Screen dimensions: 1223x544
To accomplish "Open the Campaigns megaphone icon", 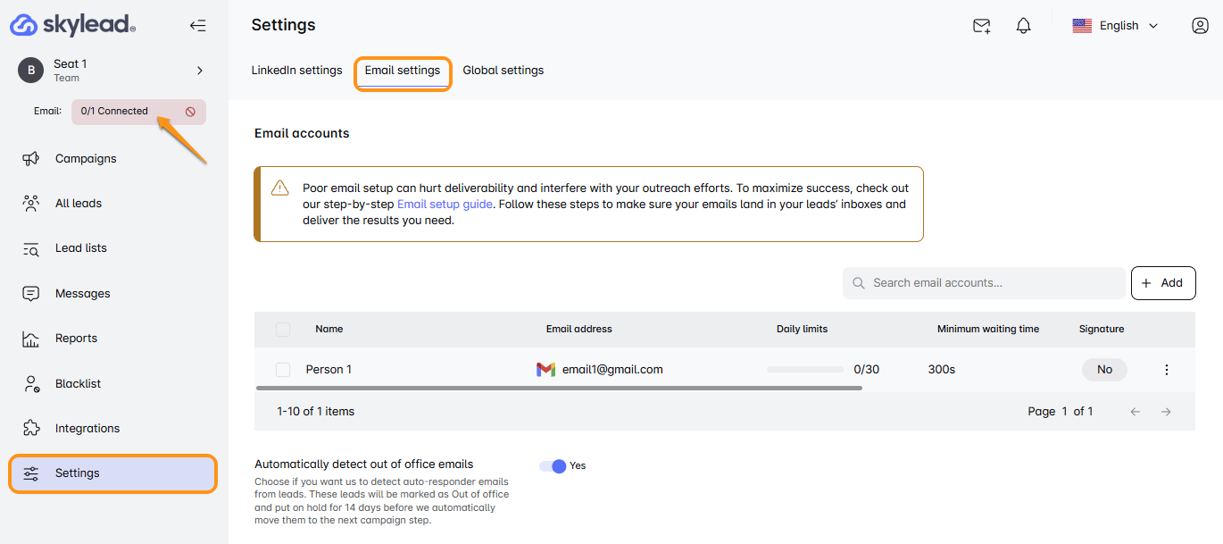I will (31, 159).
